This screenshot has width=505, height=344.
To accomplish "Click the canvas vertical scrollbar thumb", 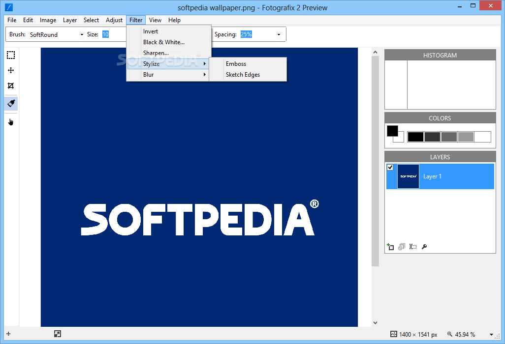I will 375,161.
